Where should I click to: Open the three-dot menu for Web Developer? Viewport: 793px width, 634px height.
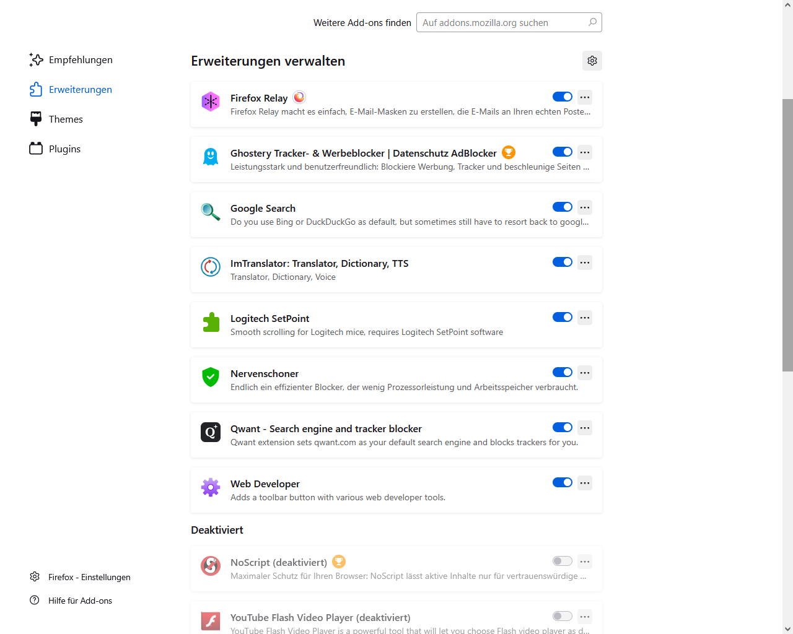(x=585, y=483)
